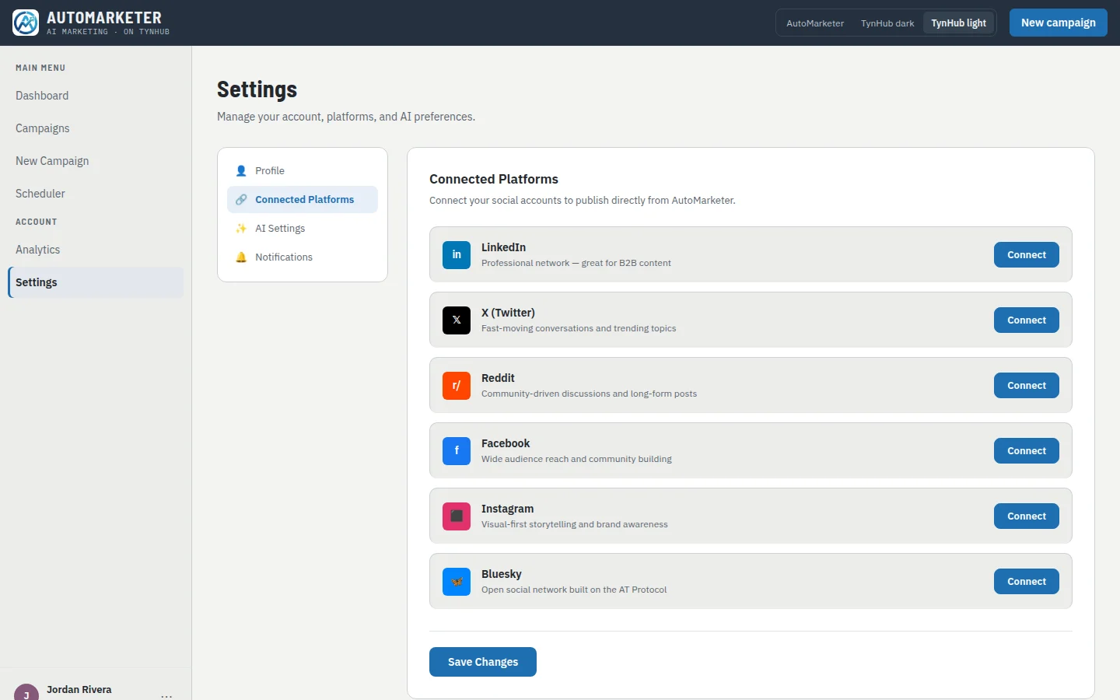Open New Campaign from the sidebar

pos(96,161)
